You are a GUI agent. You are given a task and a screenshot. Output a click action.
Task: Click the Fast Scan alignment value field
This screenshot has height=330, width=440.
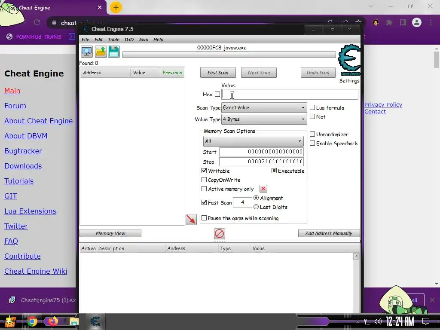click(x=242, y=202)
